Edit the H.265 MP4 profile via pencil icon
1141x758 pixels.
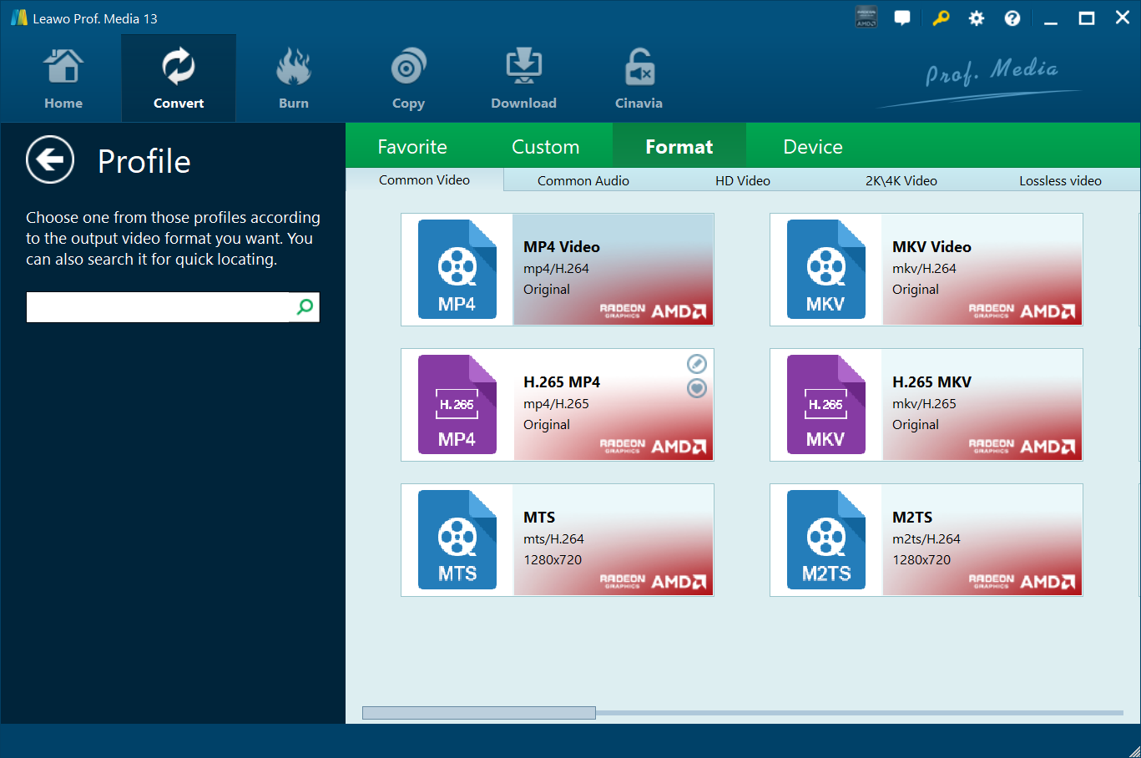click(x=697, y=364)
